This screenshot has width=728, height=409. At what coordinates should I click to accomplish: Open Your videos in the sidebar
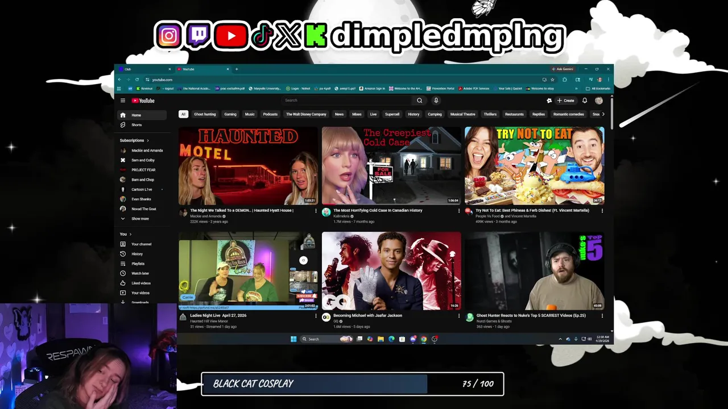point(142,293)
